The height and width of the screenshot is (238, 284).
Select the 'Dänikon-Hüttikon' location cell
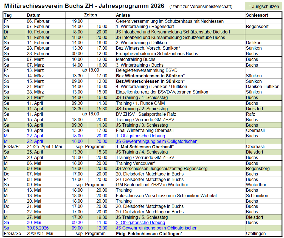point(263,87)
